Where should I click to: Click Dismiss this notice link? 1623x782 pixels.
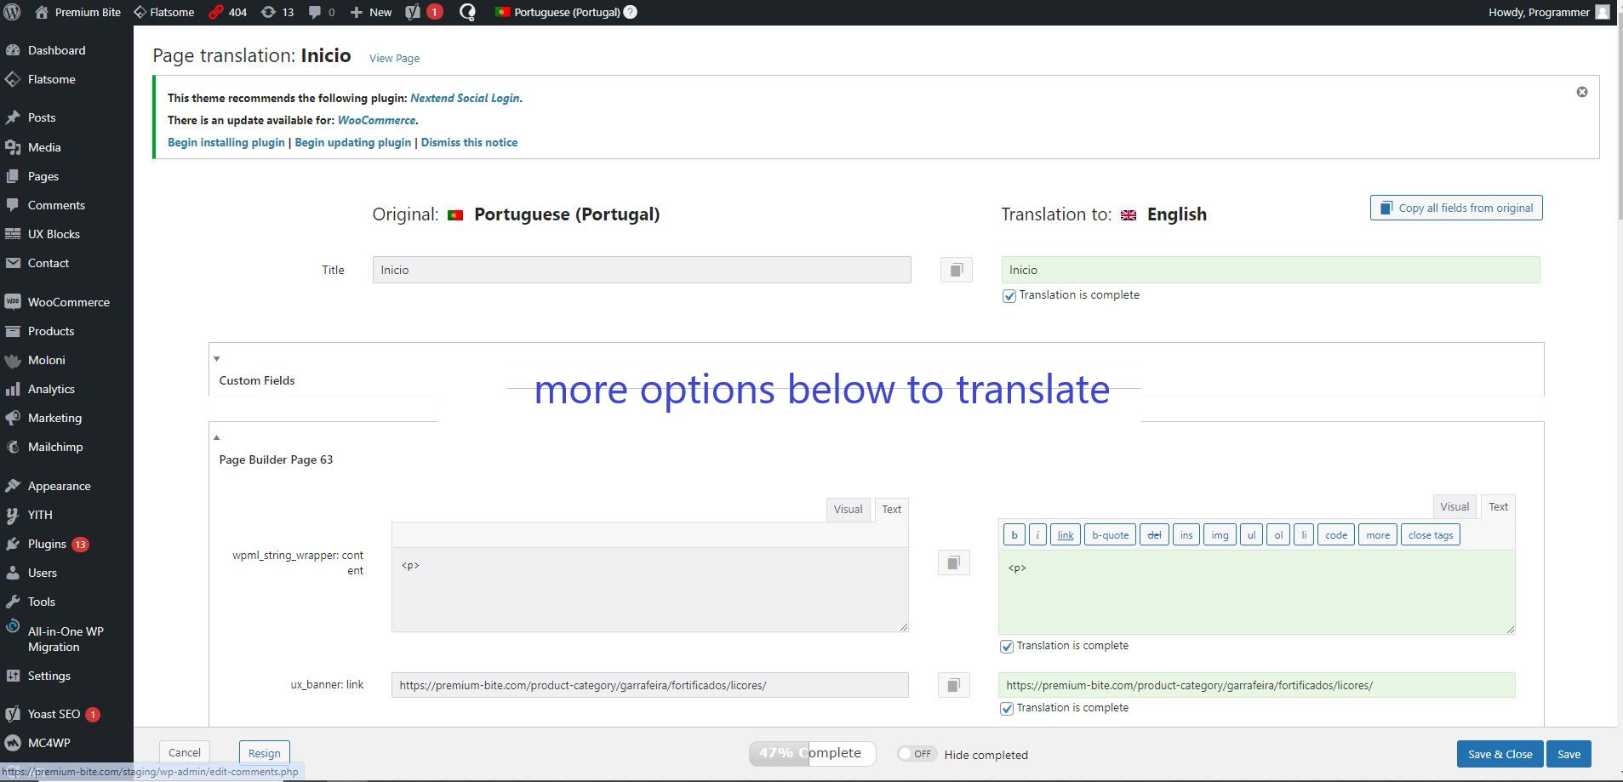pos(469,142)
